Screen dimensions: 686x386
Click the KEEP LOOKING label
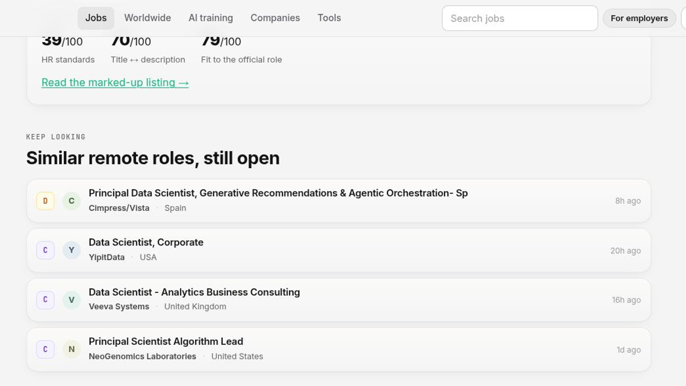(x=56, y=137)
